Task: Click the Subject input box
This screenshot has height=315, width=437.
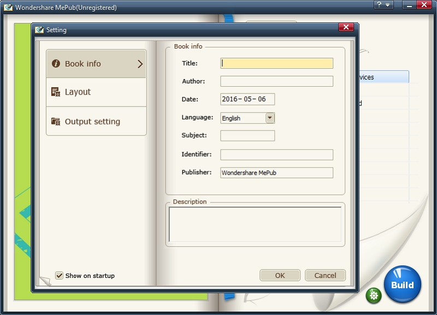Action: point(247,135)
